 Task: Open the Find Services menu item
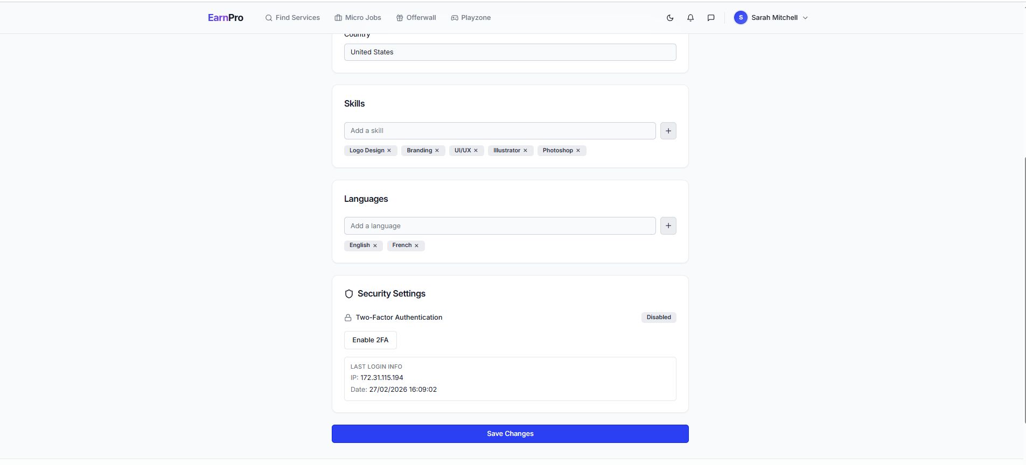point(292,18)
